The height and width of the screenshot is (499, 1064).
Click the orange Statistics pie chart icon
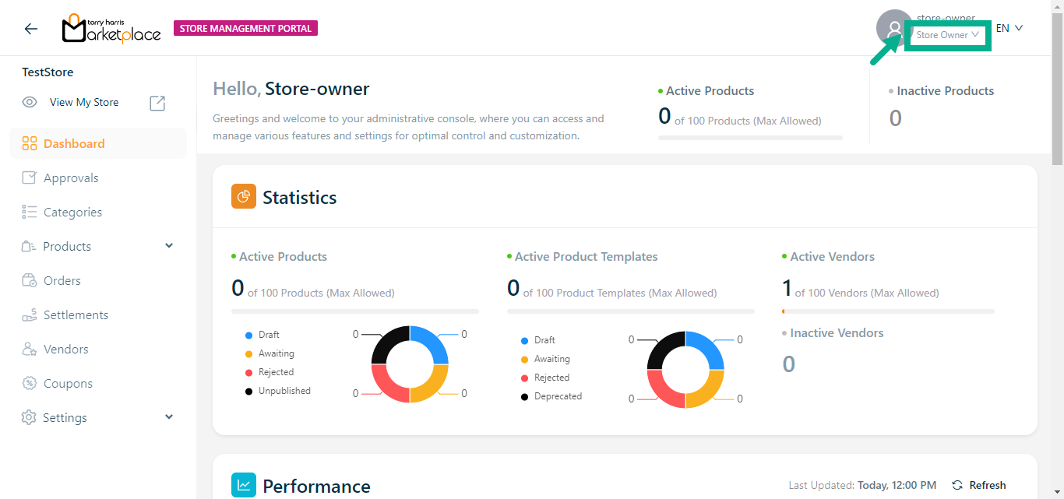[244, 197]
